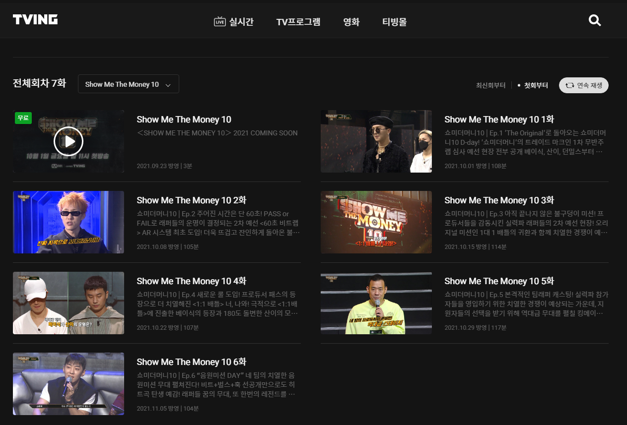The height and width of the screenshot is (425, 627).
Task: Click title Show Me The Money 10 1화
Action: pyautogui.click(x=499, y=120)
